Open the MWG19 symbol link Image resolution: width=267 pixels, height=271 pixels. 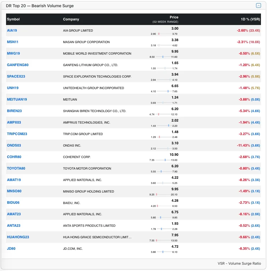coord(13,53)
